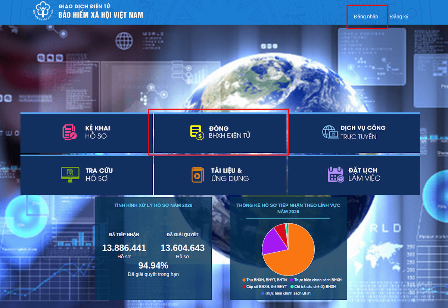Open the Kê khai hồ sơ tile
Viewport: 448px width, 308px height.
click(x=86, y=133)
